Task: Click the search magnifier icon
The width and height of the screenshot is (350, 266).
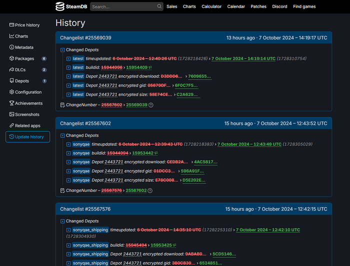Action: [x=159, y=6]
